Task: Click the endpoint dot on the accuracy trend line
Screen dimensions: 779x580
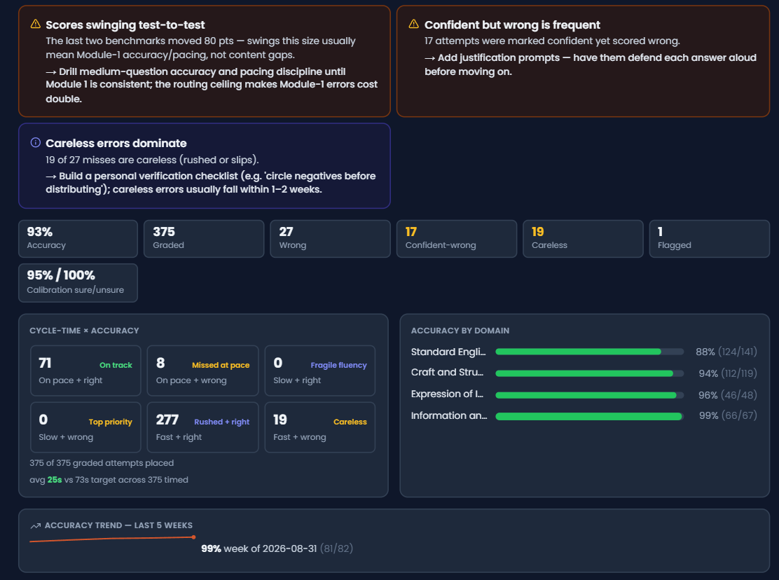Action: tap(193, 537)
